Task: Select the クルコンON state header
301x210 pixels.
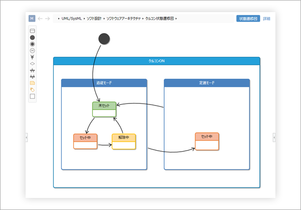Action: (x=157, y=61)
